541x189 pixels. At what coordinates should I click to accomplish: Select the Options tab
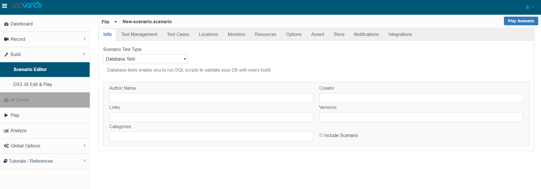click(x=294, y=35)
